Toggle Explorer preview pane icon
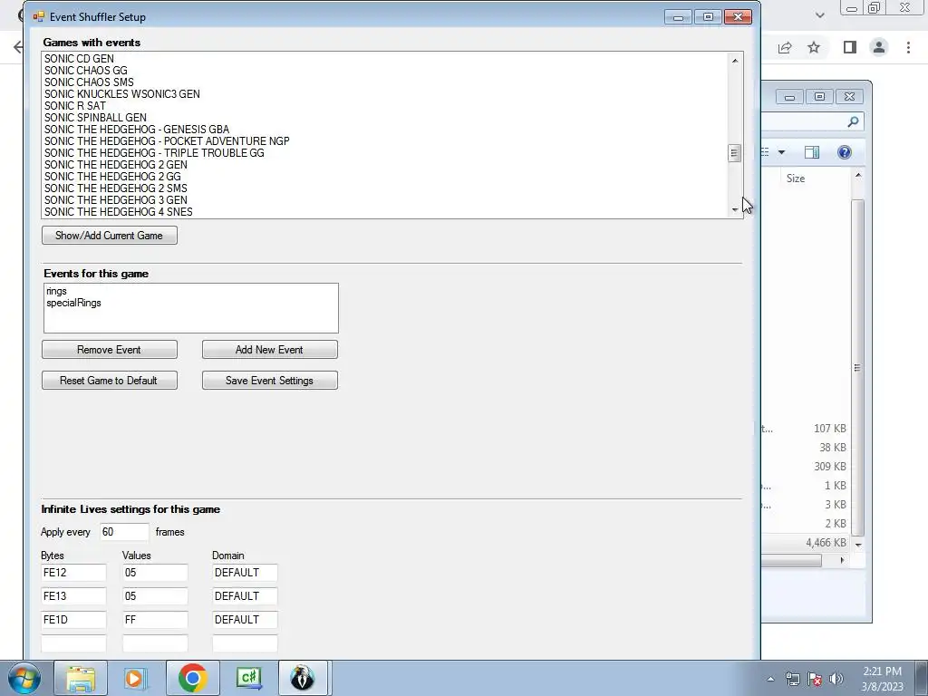928x696 pixels. [812, 152]
